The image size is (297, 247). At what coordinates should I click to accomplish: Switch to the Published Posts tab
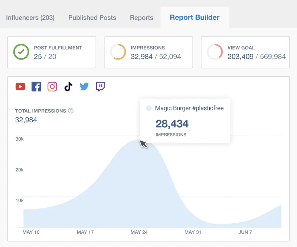(x=92, y=17)
